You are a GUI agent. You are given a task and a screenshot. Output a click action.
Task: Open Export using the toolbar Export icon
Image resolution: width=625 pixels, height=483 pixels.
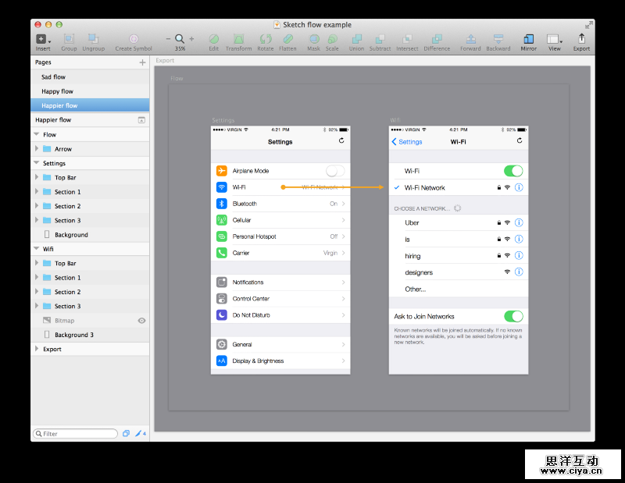pos(582,37)
